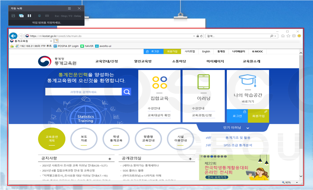Click the blue magnifier search button
The height and width of the screenshot is (190, 313).
[x=127, y=92]
